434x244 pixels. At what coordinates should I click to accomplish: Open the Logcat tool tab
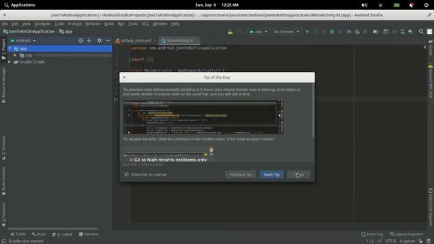(62, 234)
